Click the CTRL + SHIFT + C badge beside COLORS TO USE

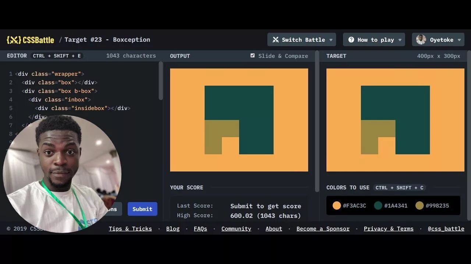[x=400, y=188]
